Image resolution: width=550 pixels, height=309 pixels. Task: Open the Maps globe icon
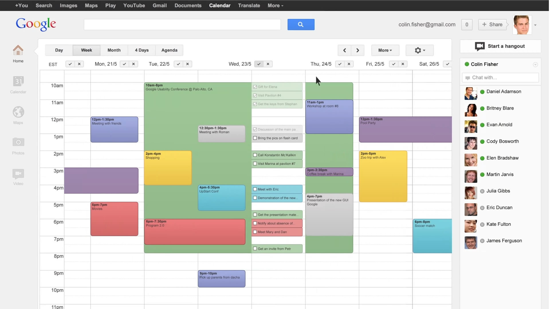[18, 112]
